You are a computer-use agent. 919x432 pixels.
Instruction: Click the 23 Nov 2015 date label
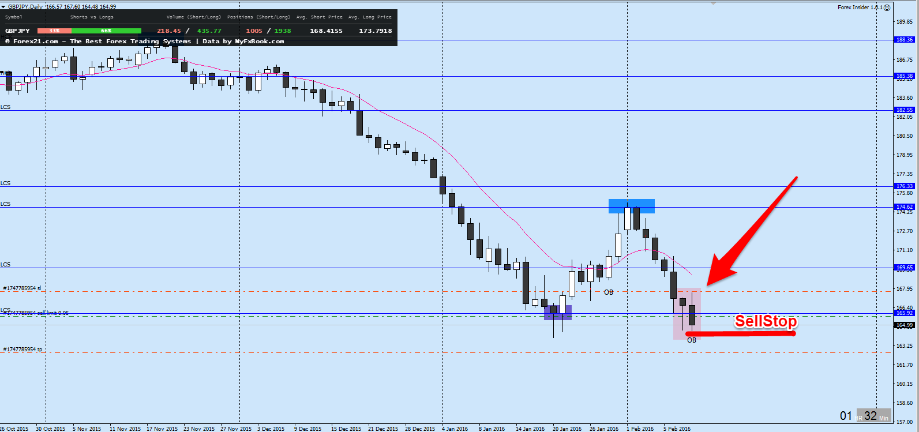[x=199, y=429]
